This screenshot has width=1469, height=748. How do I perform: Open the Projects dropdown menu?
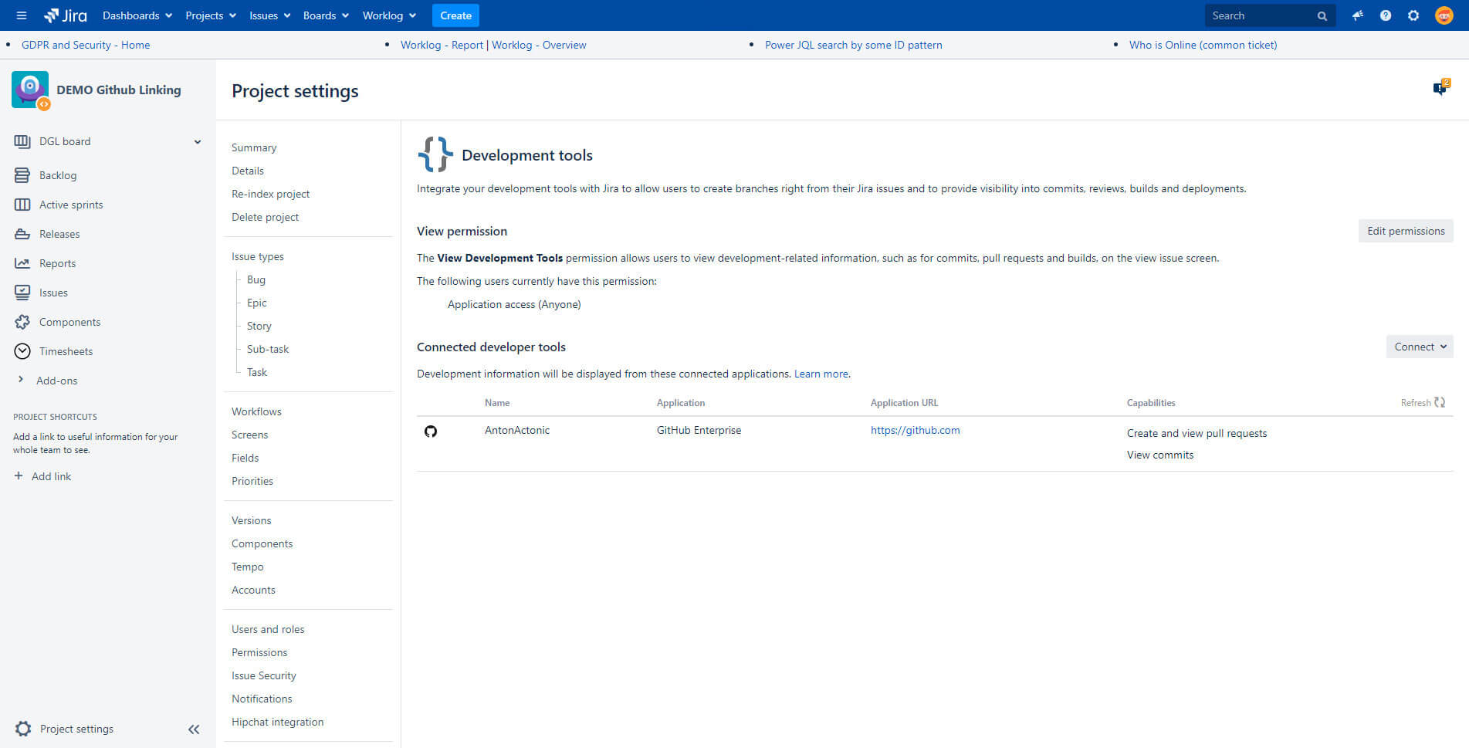[211, 15]
